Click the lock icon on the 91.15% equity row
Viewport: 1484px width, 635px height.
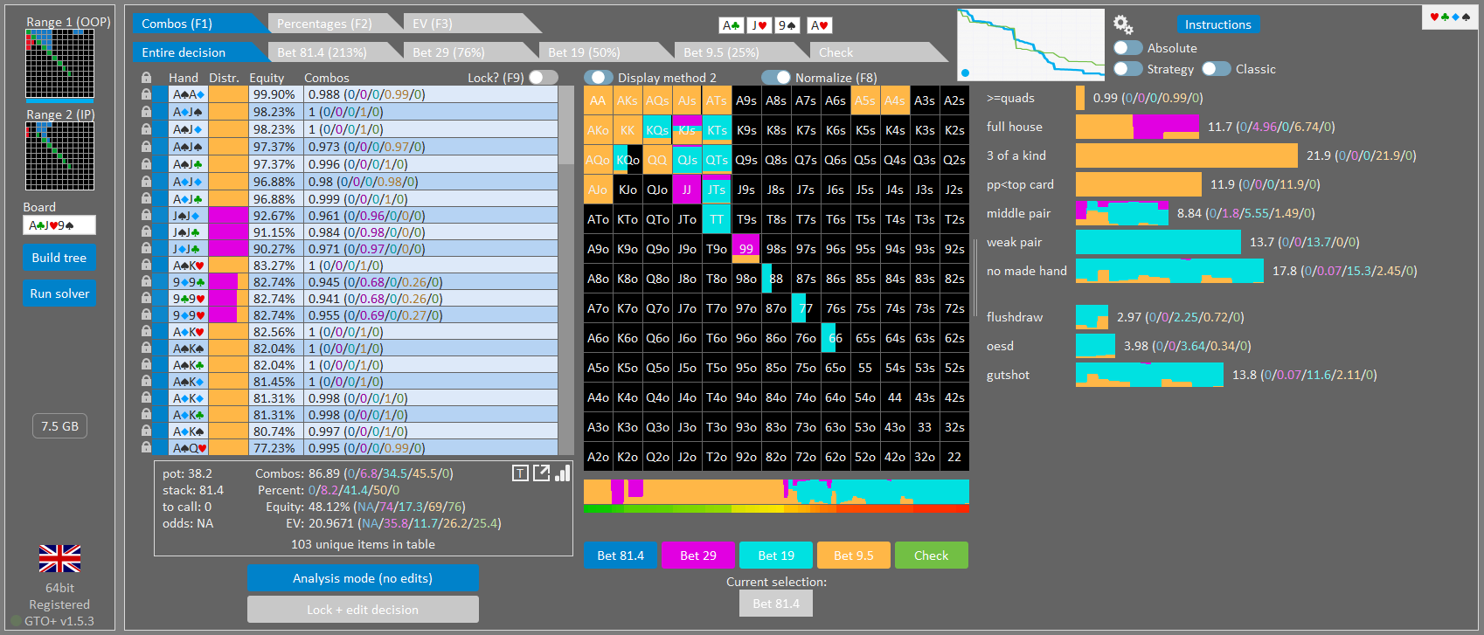146,232
